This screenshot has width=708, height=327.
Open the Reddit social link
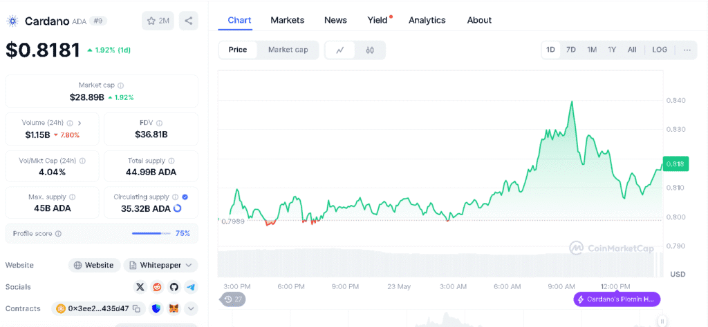click(x=157, y=287)
